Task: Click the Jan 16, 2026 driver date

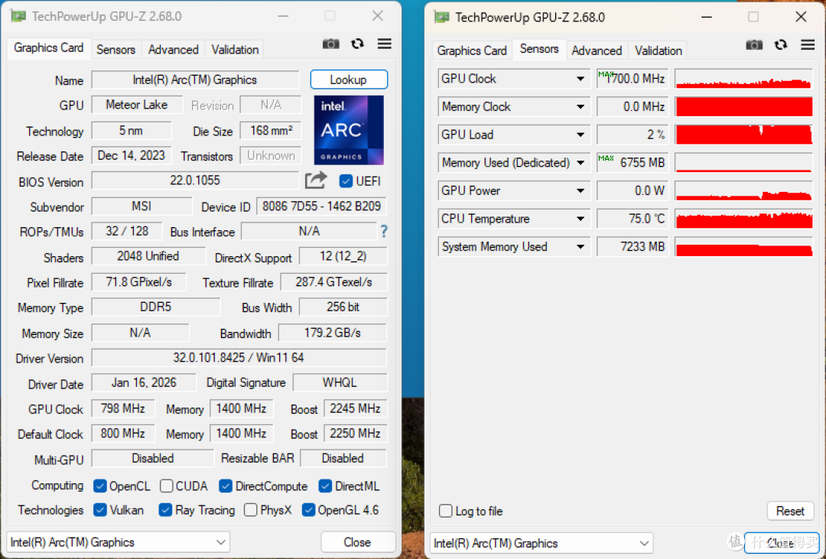Action: click(144, 382)
